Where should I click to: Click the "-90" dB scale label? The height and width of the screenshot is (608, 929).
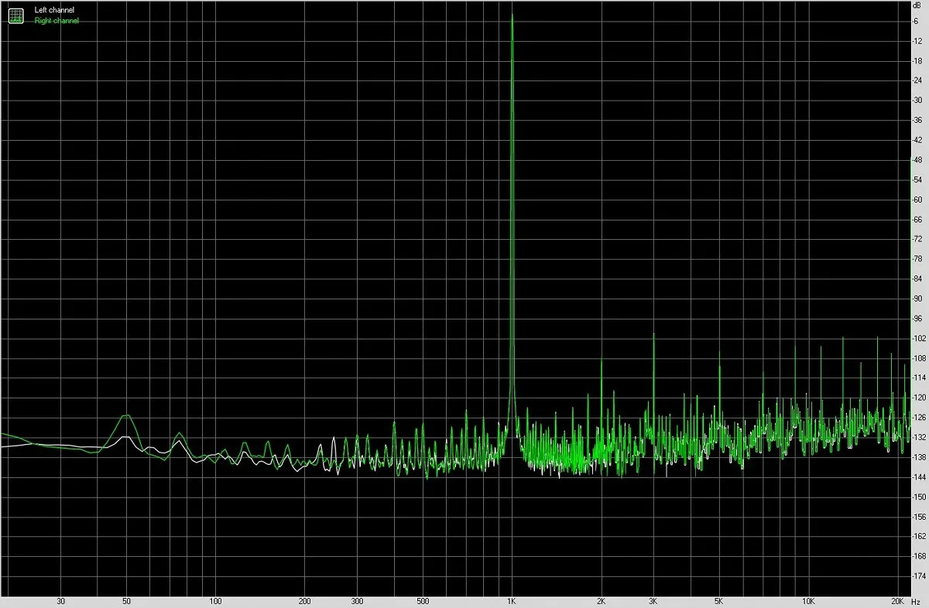point(917,299)
